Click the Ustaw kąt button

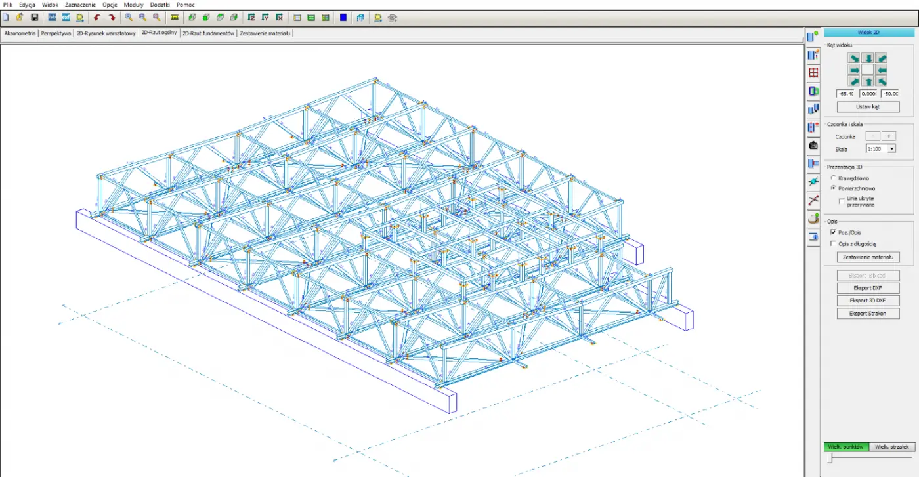click(x=868, y=106)
